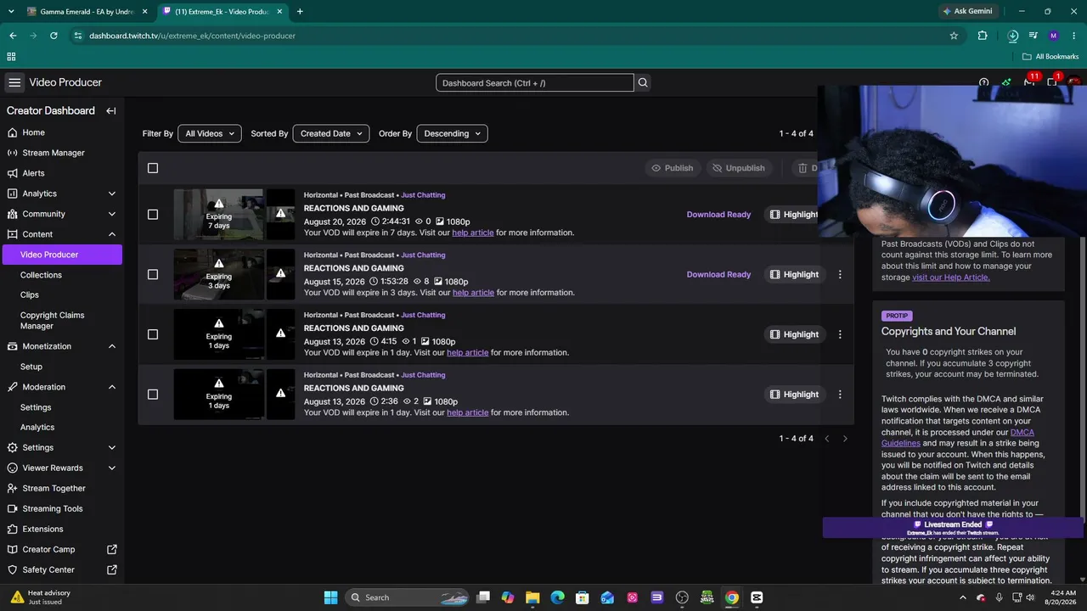Open File Explorer from the taskbar

point(532,597)
